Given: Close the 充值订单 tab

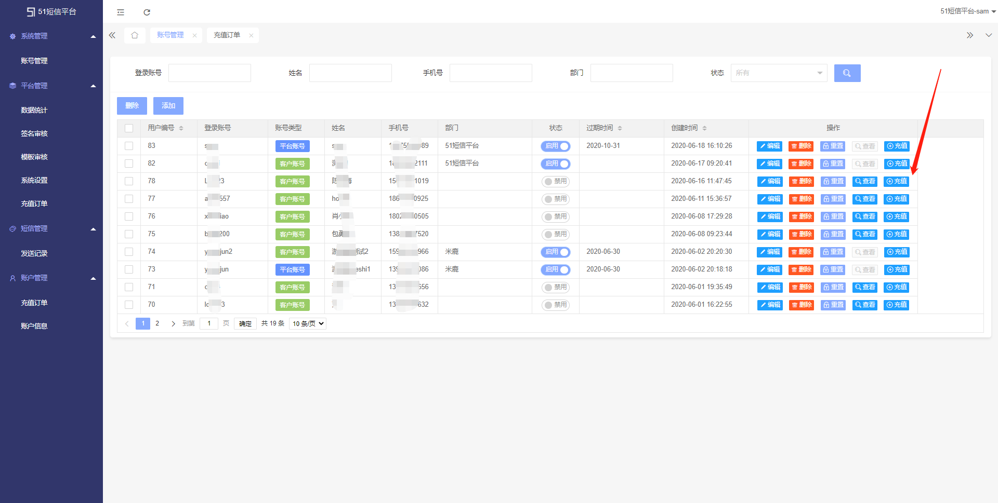Looking at the screenshot, I should (x=251, y=35).
